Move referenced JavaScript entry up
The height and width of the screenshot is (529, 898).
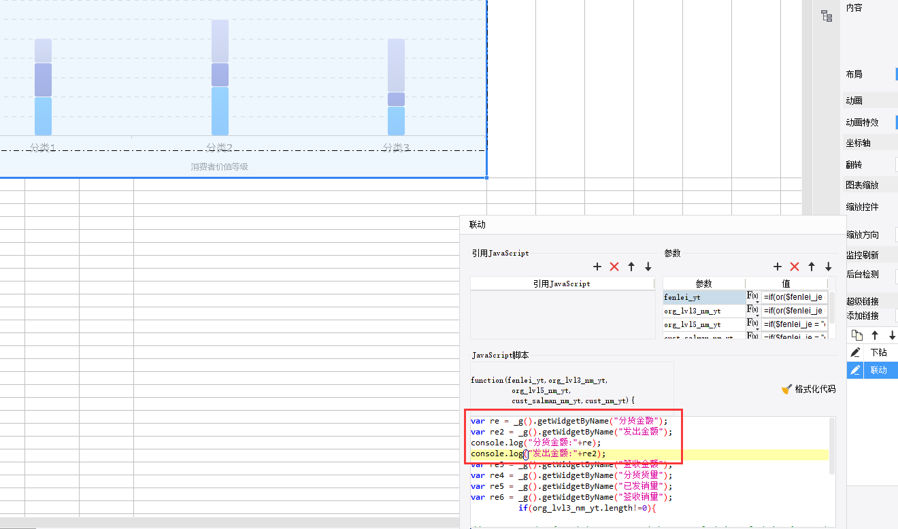pos(631,267)
